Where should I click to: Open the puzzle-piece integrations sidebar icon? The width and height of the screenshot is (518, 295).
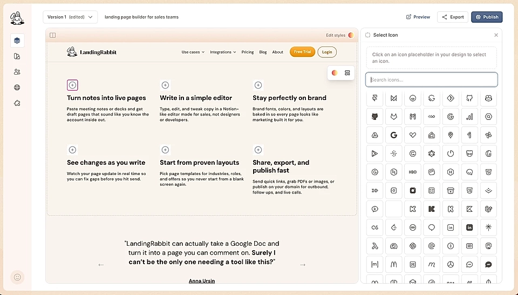(x=17, y=103)
